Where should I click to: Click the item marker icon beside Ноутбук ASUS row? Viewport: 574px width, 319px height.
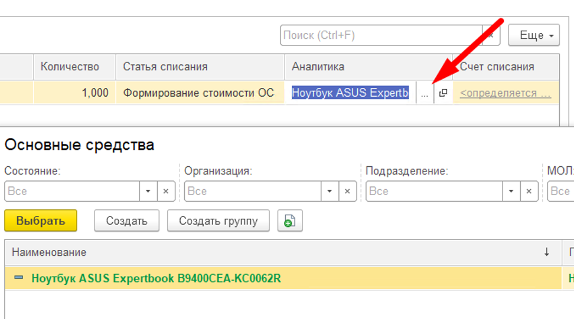19,278
